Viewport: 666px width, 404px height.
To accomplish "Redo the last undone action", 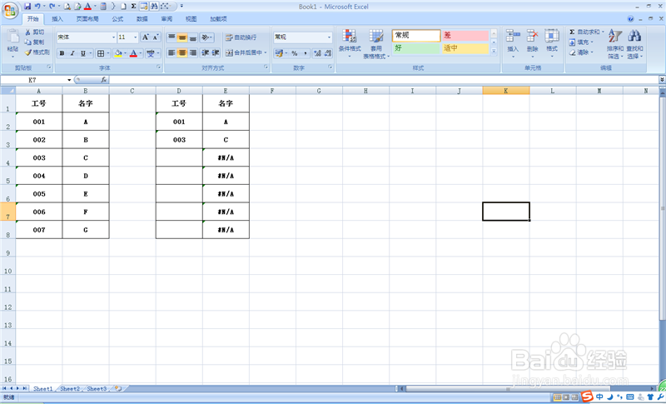I will (52, 7).
